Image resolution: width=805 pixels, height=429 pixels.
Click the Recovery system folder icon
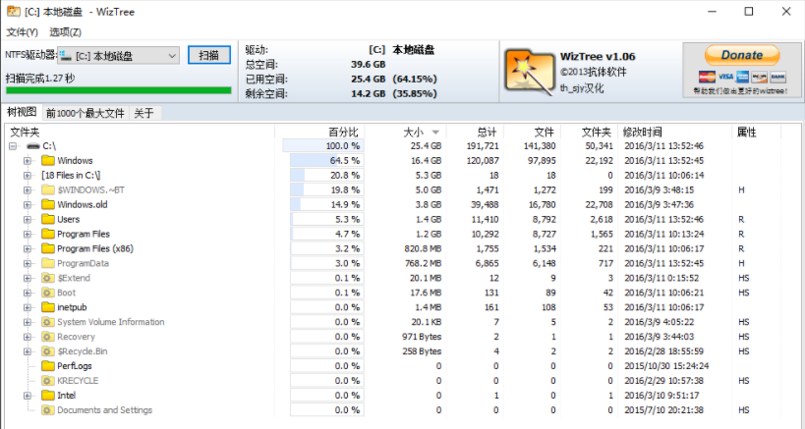48,337
